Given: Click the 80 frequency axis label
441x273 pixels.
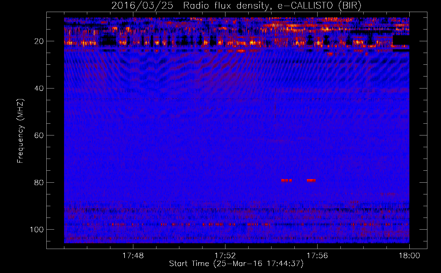Looking at the screenshot, I should pyautogui.click(x=39, y=182).
